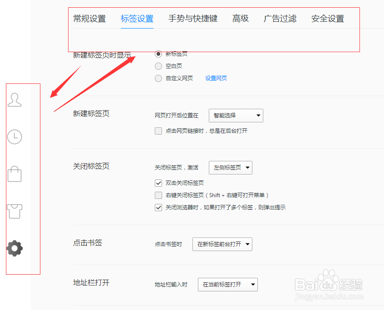Screen dimensions: 384x310
Task: Select the 自定义网页 radio button
Action: click(x=158, y=78)
